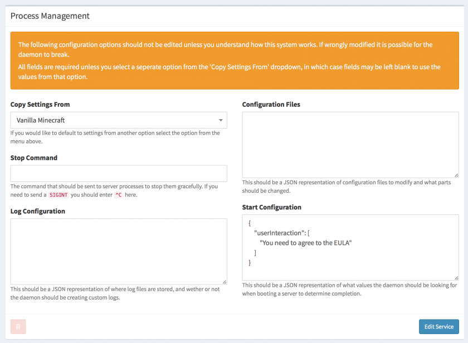Click the Edit Service button
The width and height of the screenshot is (468, 343).
[438, 326]
